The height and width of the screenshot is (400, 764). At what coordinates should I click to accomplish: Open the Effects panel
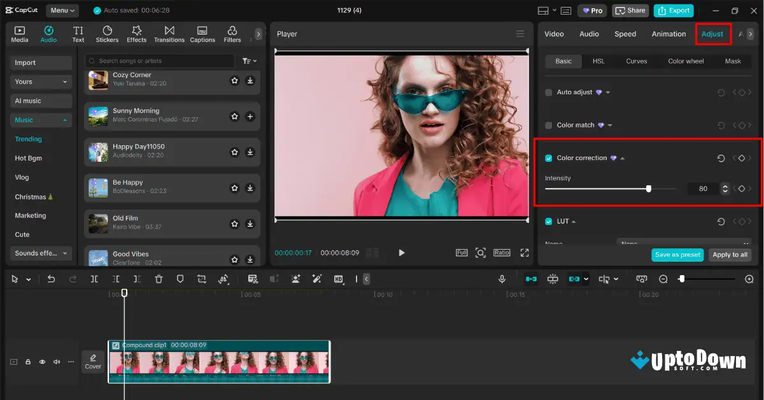click(x=136, y=34)
